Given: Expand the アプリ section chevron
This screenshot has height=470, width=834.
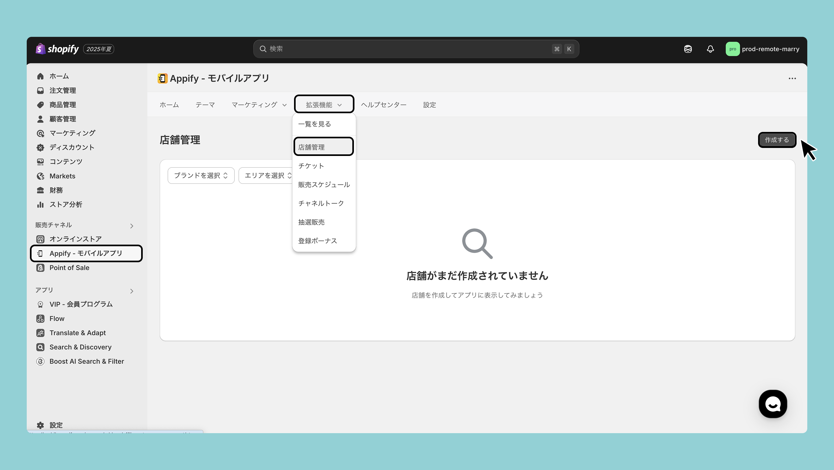Looking at the screenshot, I should click(x=132, y=291).
